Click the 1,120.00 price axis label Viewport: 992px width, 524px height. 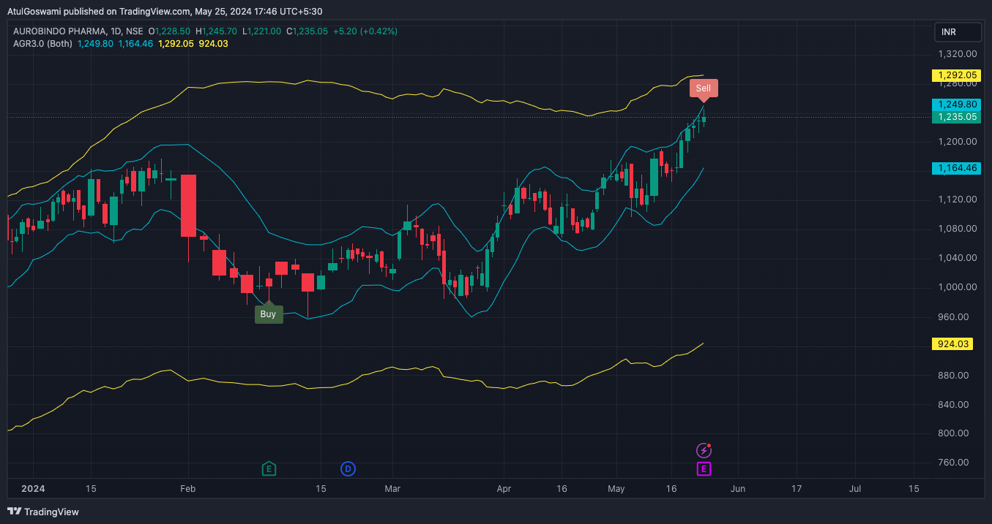click(958, 200)
